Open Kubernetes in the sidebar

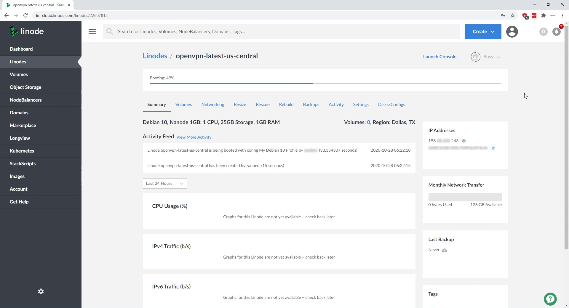click(41, 151)
